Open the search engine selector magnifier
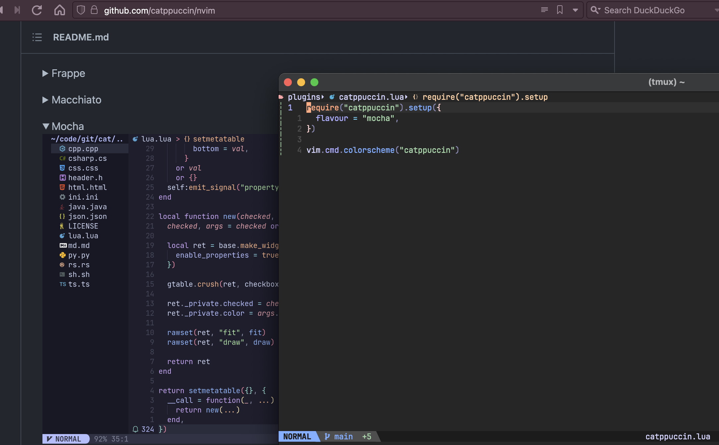The width and height of the screenshot is (719, 445). click(x=596, y=10)
